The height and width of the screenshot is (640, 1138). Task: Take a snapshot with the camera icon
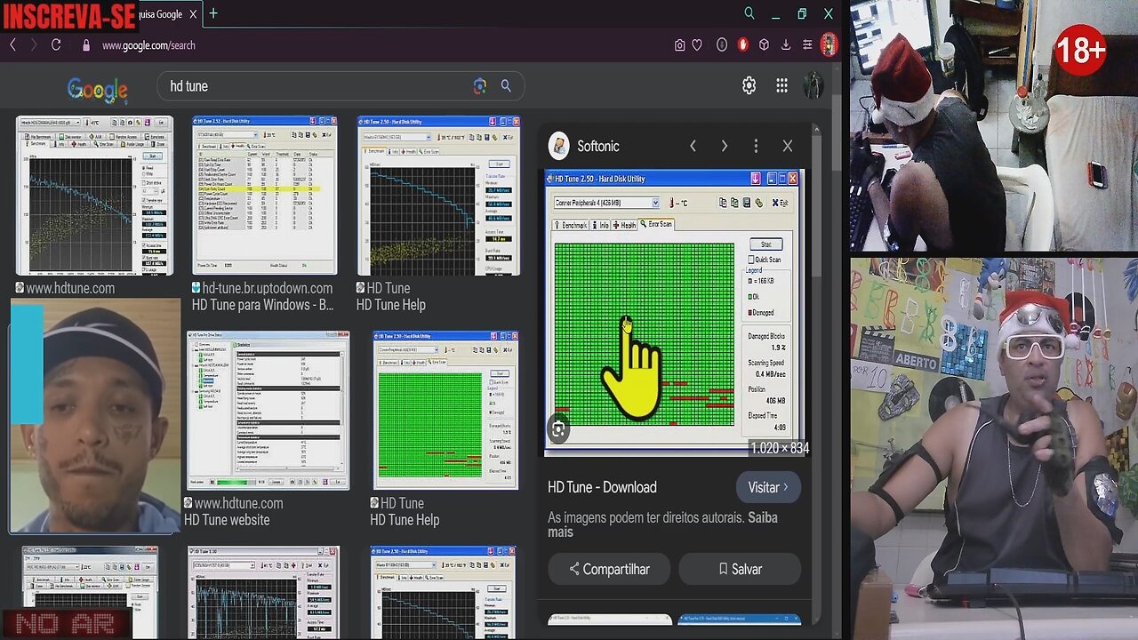pos(679,45)
